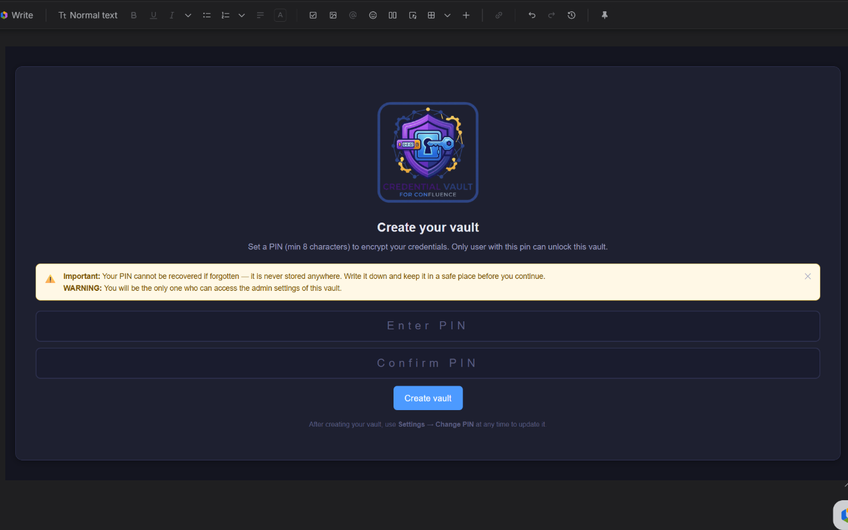Pin the editor toolbar
Viewport: 848px width, 530px height.
point(605,15)
